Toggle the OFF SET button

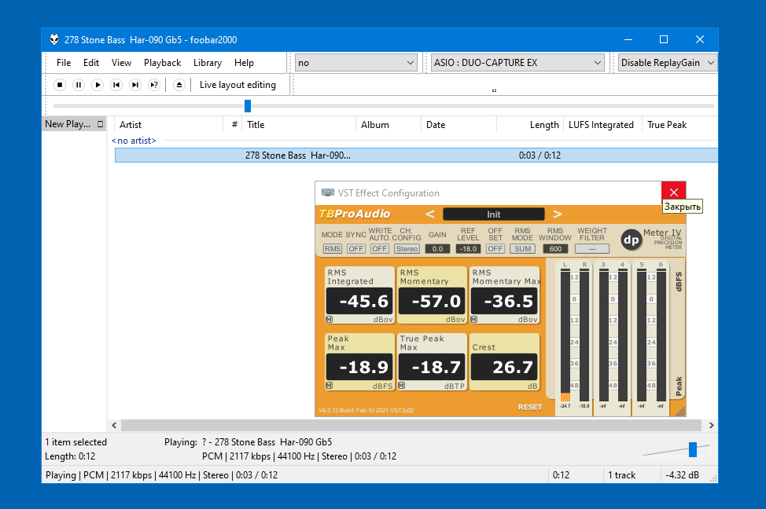pyautogui.click(x=495, y=249)
